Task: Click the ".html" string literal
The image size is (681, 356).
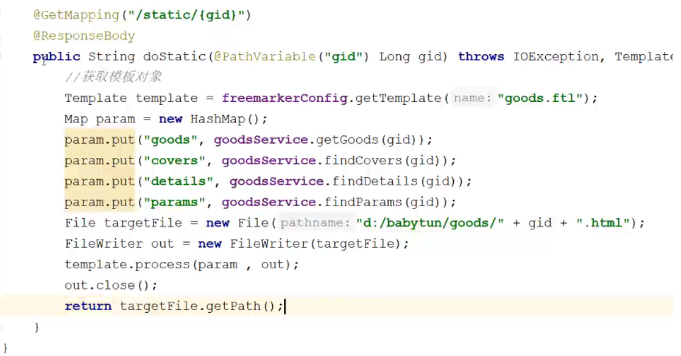Action: 603,223
